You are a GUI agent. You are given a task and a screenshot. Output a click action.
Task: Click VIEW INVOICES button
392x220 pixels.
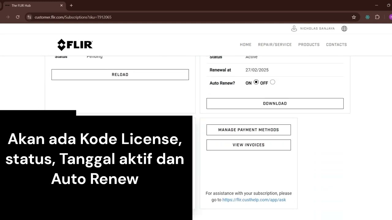pyautogui.click(x=249, y=145)
